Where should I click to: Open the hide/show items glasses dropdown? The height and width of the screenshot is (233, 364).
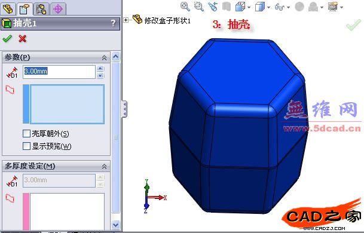tap(288, 7)
